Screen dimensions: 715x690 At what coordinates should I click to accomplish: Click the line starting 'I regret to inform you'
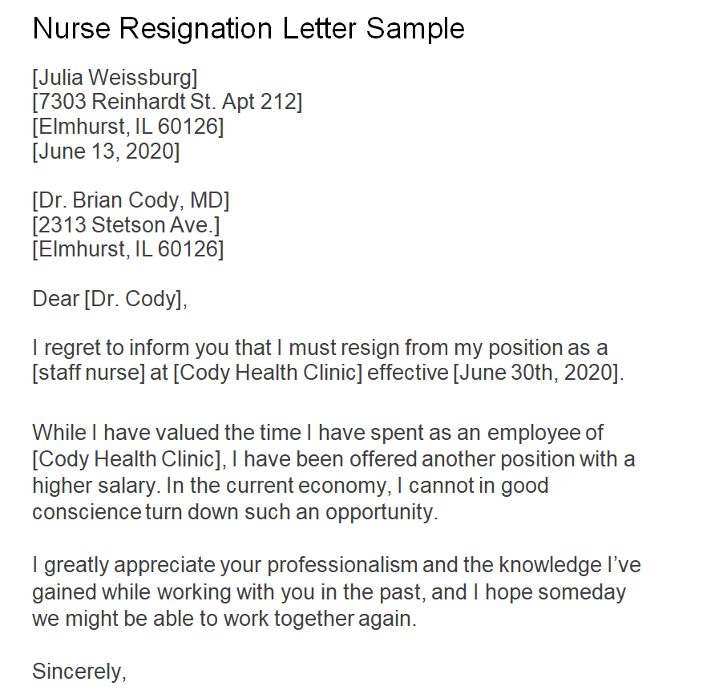[321, 349]
